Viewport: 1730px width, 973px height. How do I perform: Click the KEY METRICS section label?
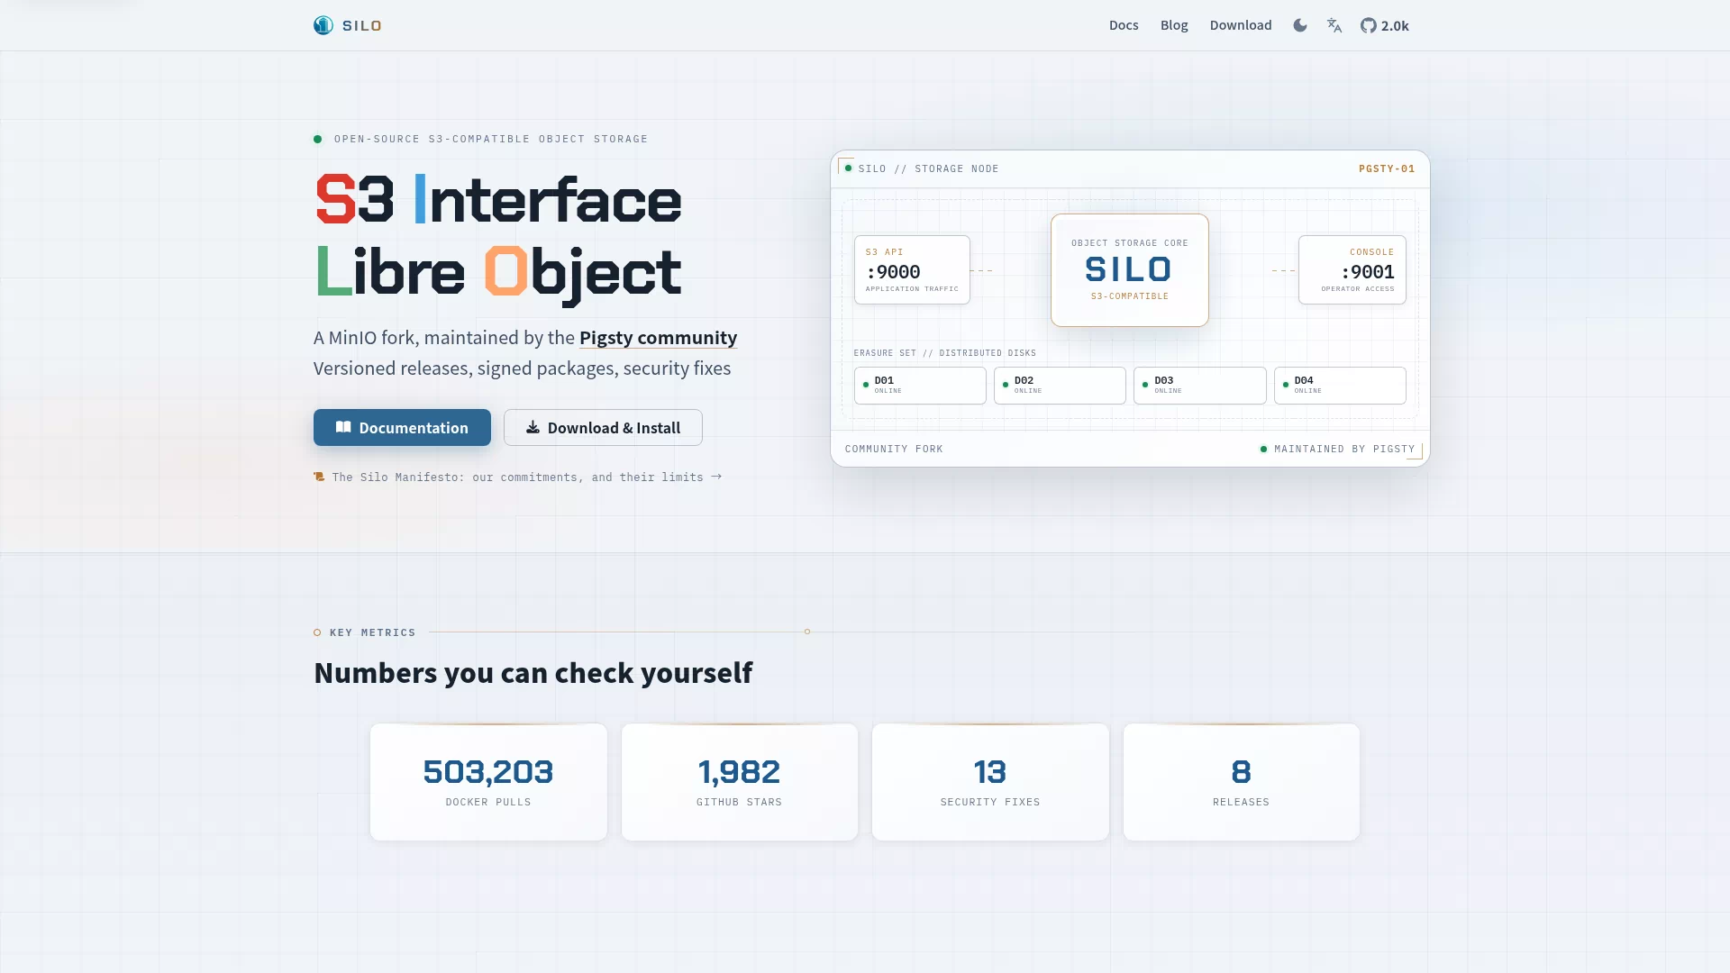pyautogui.click(x=373, y=632)
